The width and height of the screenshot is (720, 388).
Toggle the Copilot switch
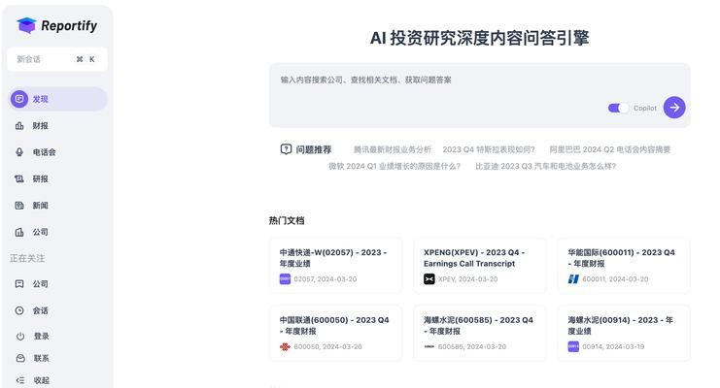pos(618,109)
